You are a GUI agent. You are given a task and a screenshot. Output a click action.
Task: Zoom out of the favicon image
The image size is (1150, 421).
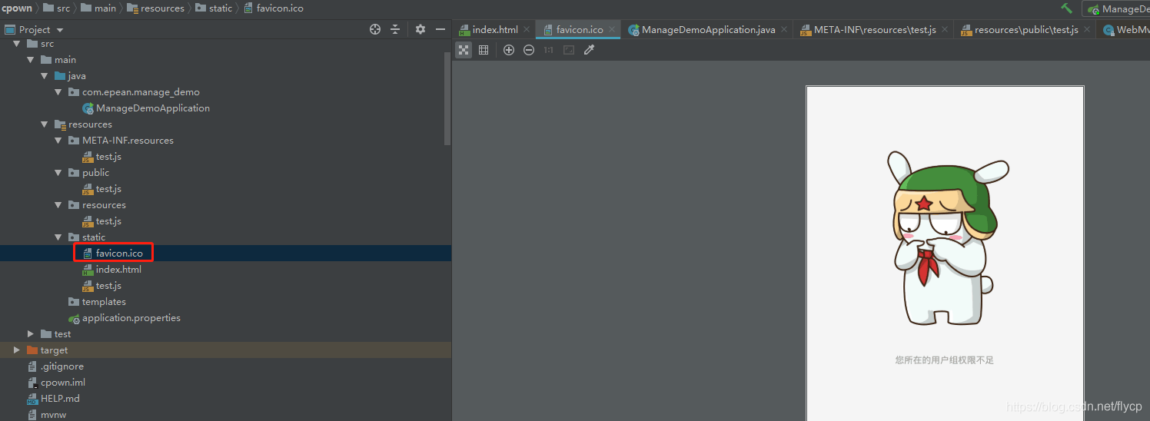(529, 50)
